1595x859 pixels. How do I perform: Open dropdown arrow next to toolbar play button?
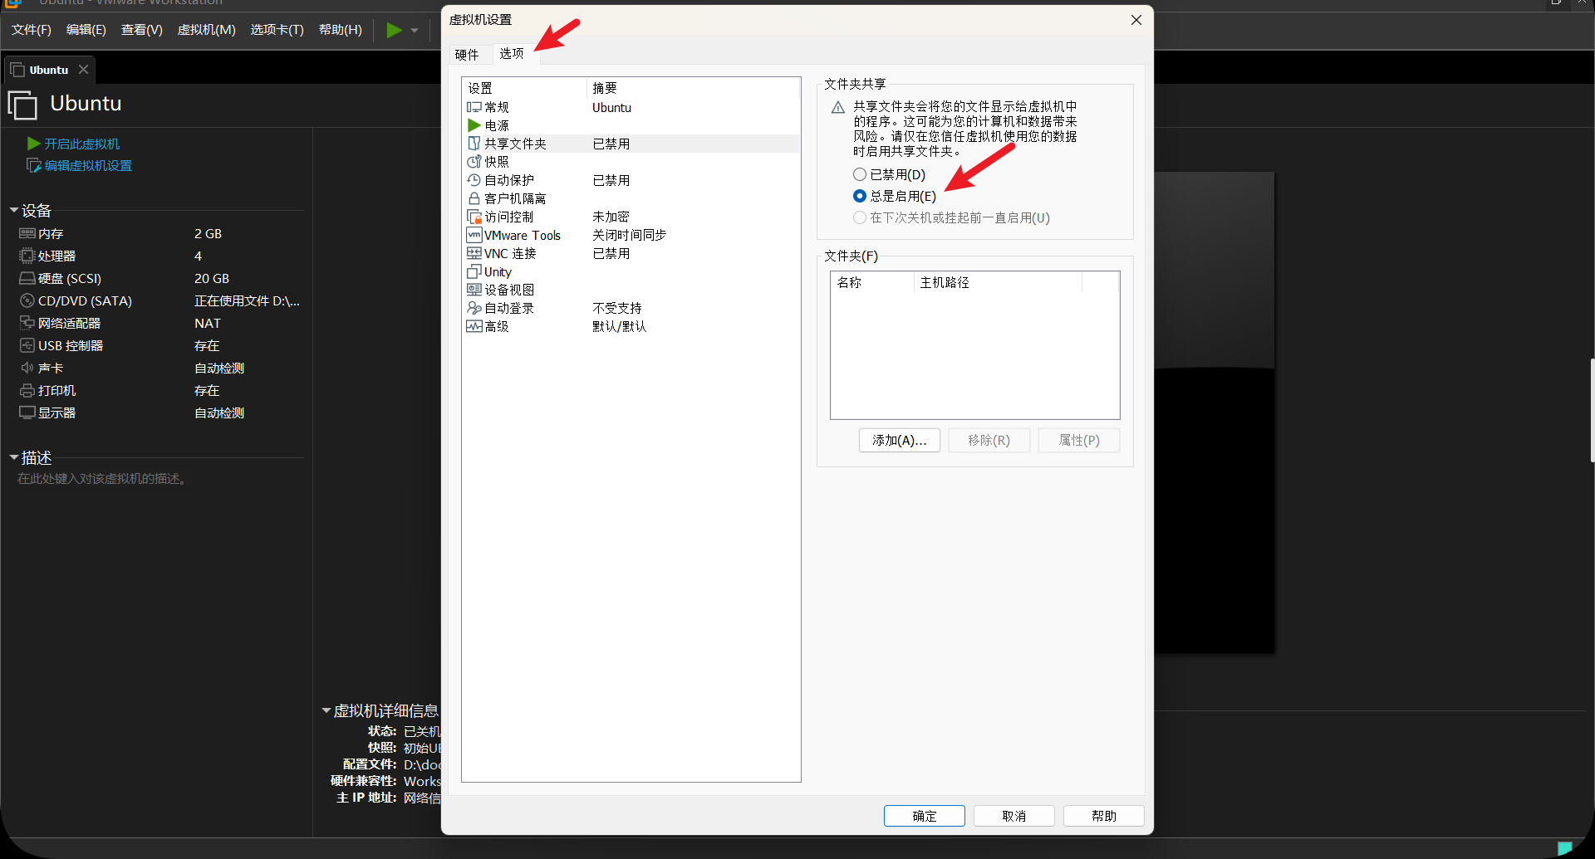click(x=415, y=31)
